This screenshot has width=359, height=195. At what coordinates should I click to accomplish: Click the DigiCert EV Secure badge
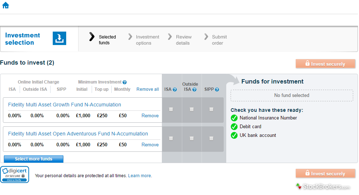(15, 174)
